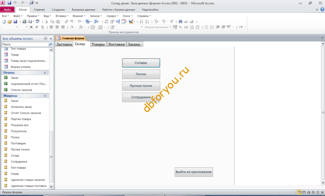Click the Help question mark icon
The height and width of the screenshot is (196, 325).
click(322, 9)
